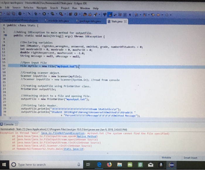Screen dimensions: 205x170
Task: Click the Debug bug icon
Action: click(x=35, y=13)
